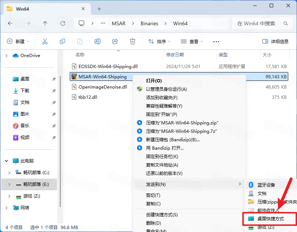Collapse the 此电脑 tree node

[x=7, y=161]
